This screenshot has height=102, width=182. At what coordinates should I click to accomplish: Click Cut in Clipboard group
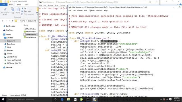(24, 8)
